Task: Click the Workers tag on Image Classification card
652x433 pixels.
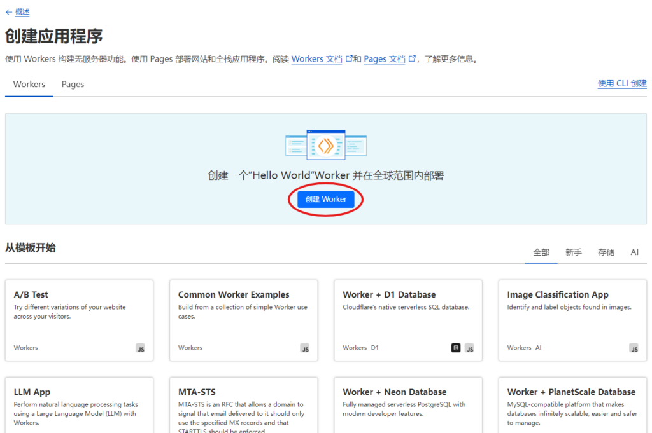Action: pos(520,347)
